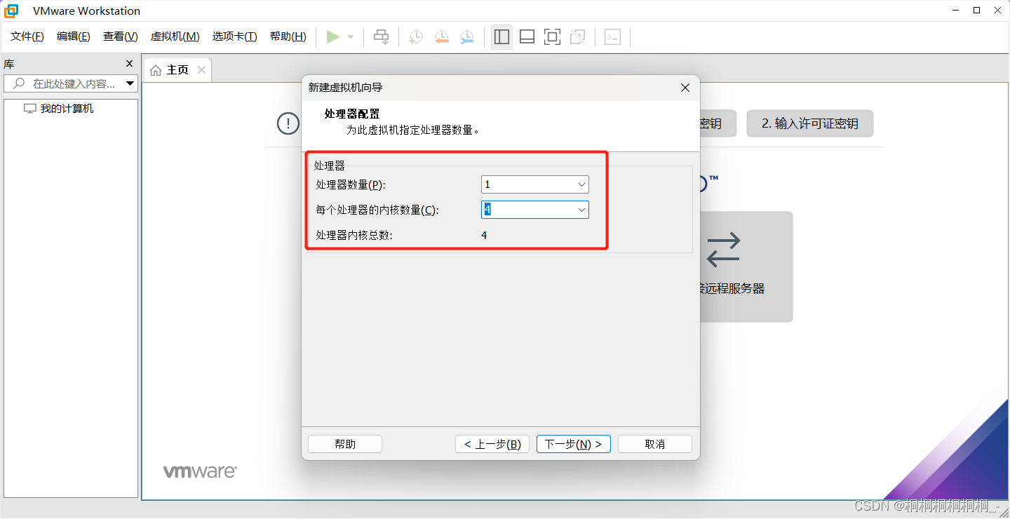Click the 上一步(B) back button
Image resolution: width=1010 pixels, height=519 pixels.
point(492,444)
